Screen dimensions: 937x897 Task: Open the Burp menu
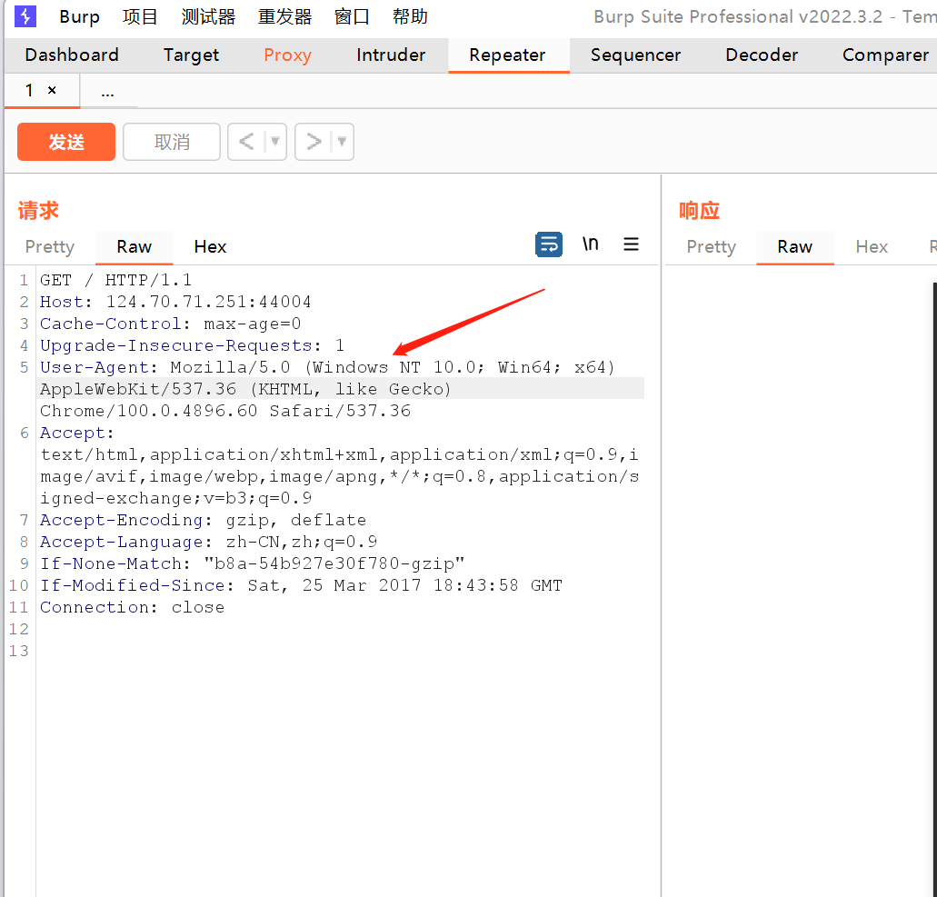point(79,16)
